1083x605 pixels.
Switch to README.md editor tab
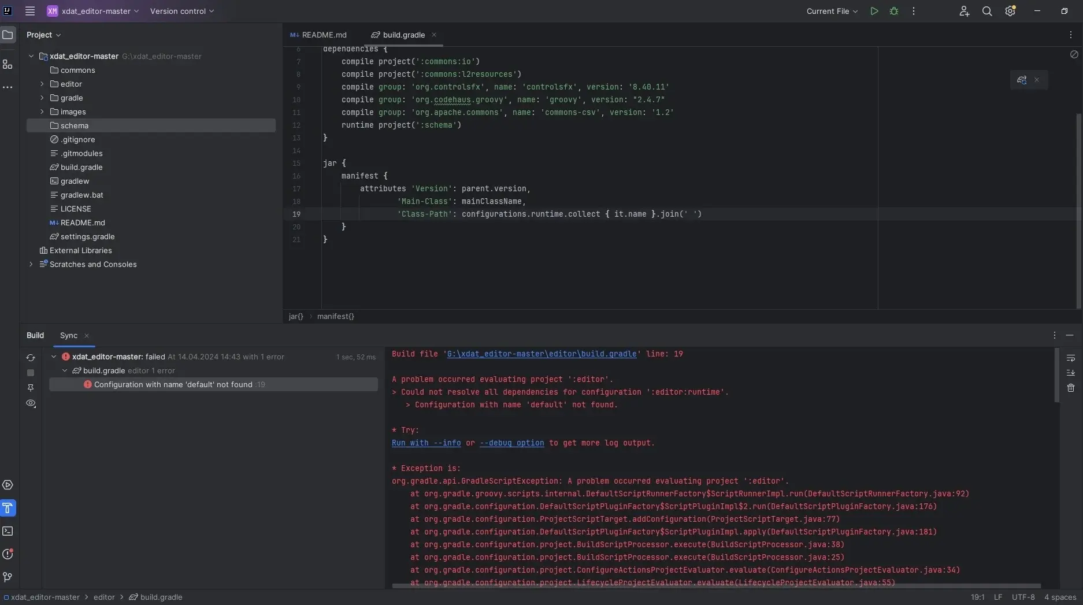click(x=318, y=35)
